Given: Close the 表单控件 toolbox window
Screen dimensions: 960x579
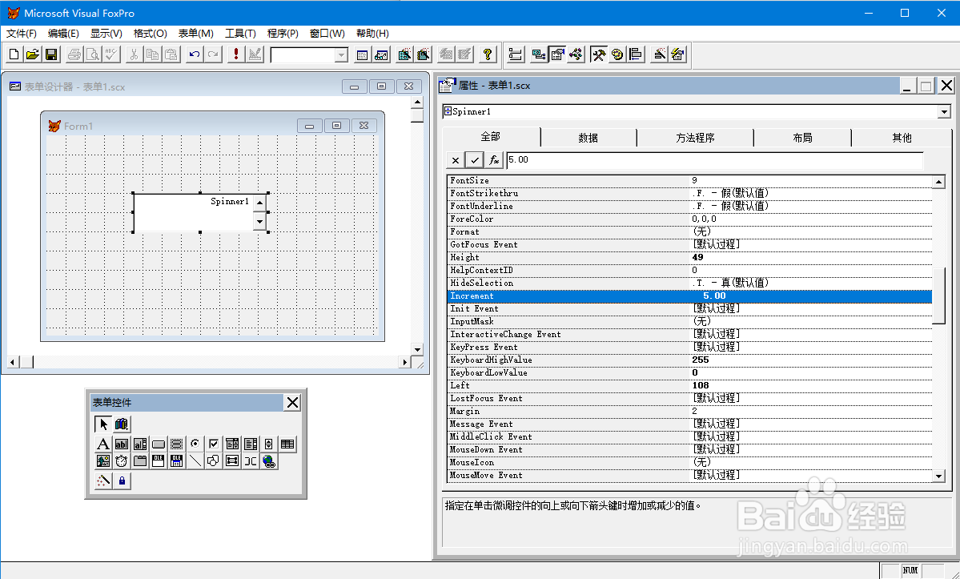Looking at the screenshot, I should coord(293,402).
